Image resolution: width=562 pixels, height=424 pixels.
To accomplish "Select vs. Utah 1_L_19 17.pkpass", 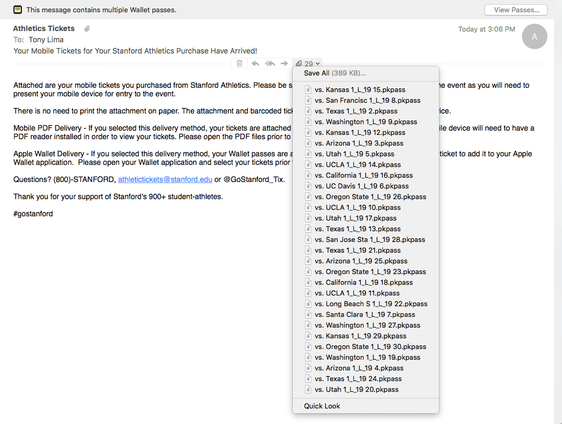I will coord(366,218).
